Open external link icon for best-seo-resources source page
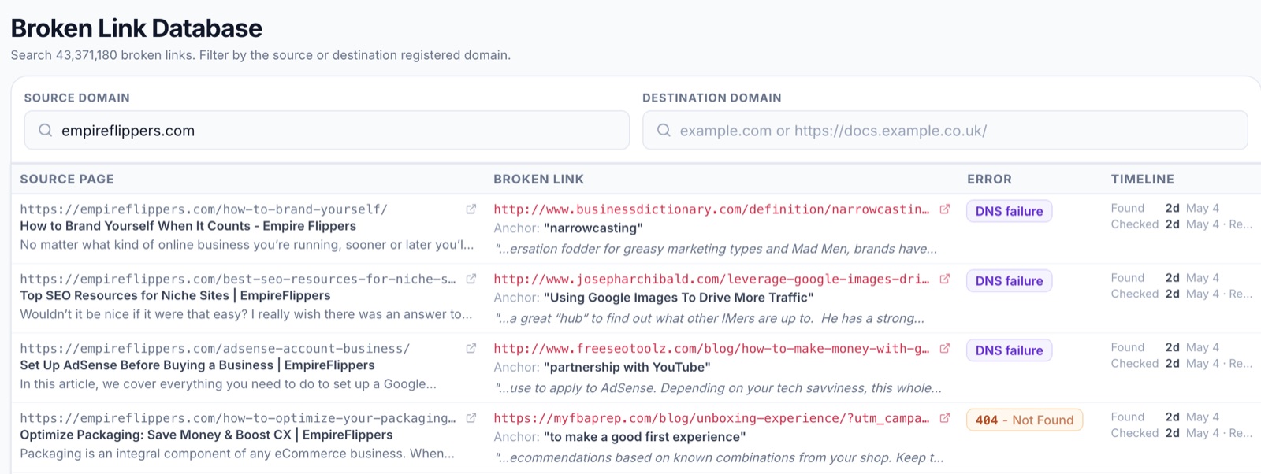 [471, 279]
